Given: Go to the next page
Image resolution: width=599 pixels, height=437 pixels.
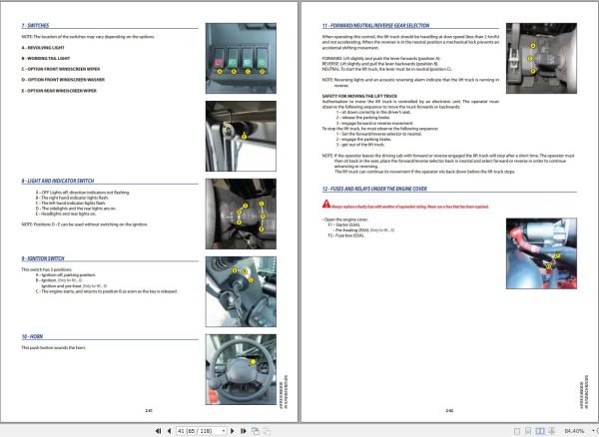Looking at the screenshot, I should (233, 430).
